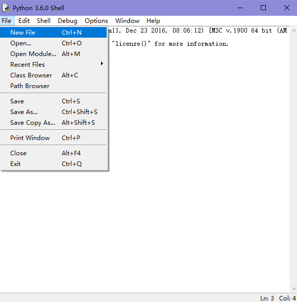Image resolution: width=297 pixels, height=302 pixels.
Task: Click the scrollbar up arrow
Action: click(294, 31)
